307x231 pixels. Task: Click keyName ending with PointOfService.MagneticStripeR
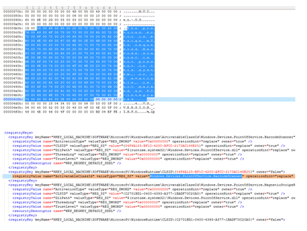point(165,185)
